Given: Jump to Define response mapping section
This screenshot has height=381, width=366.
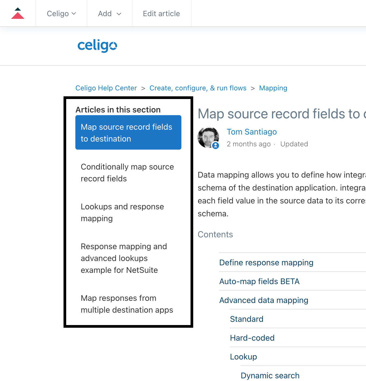Looking at the screenshot, I should (x=266, y=262).
